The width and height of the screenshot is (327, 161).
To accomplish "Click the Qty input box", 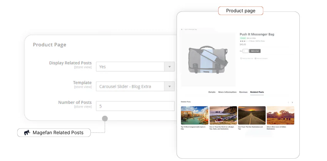I will point(245,51).
